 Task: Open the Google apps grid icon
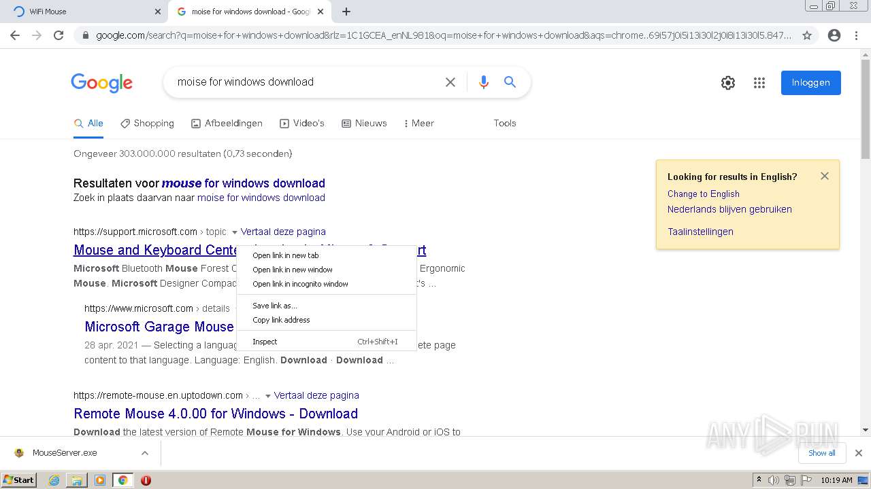[759, 83]
